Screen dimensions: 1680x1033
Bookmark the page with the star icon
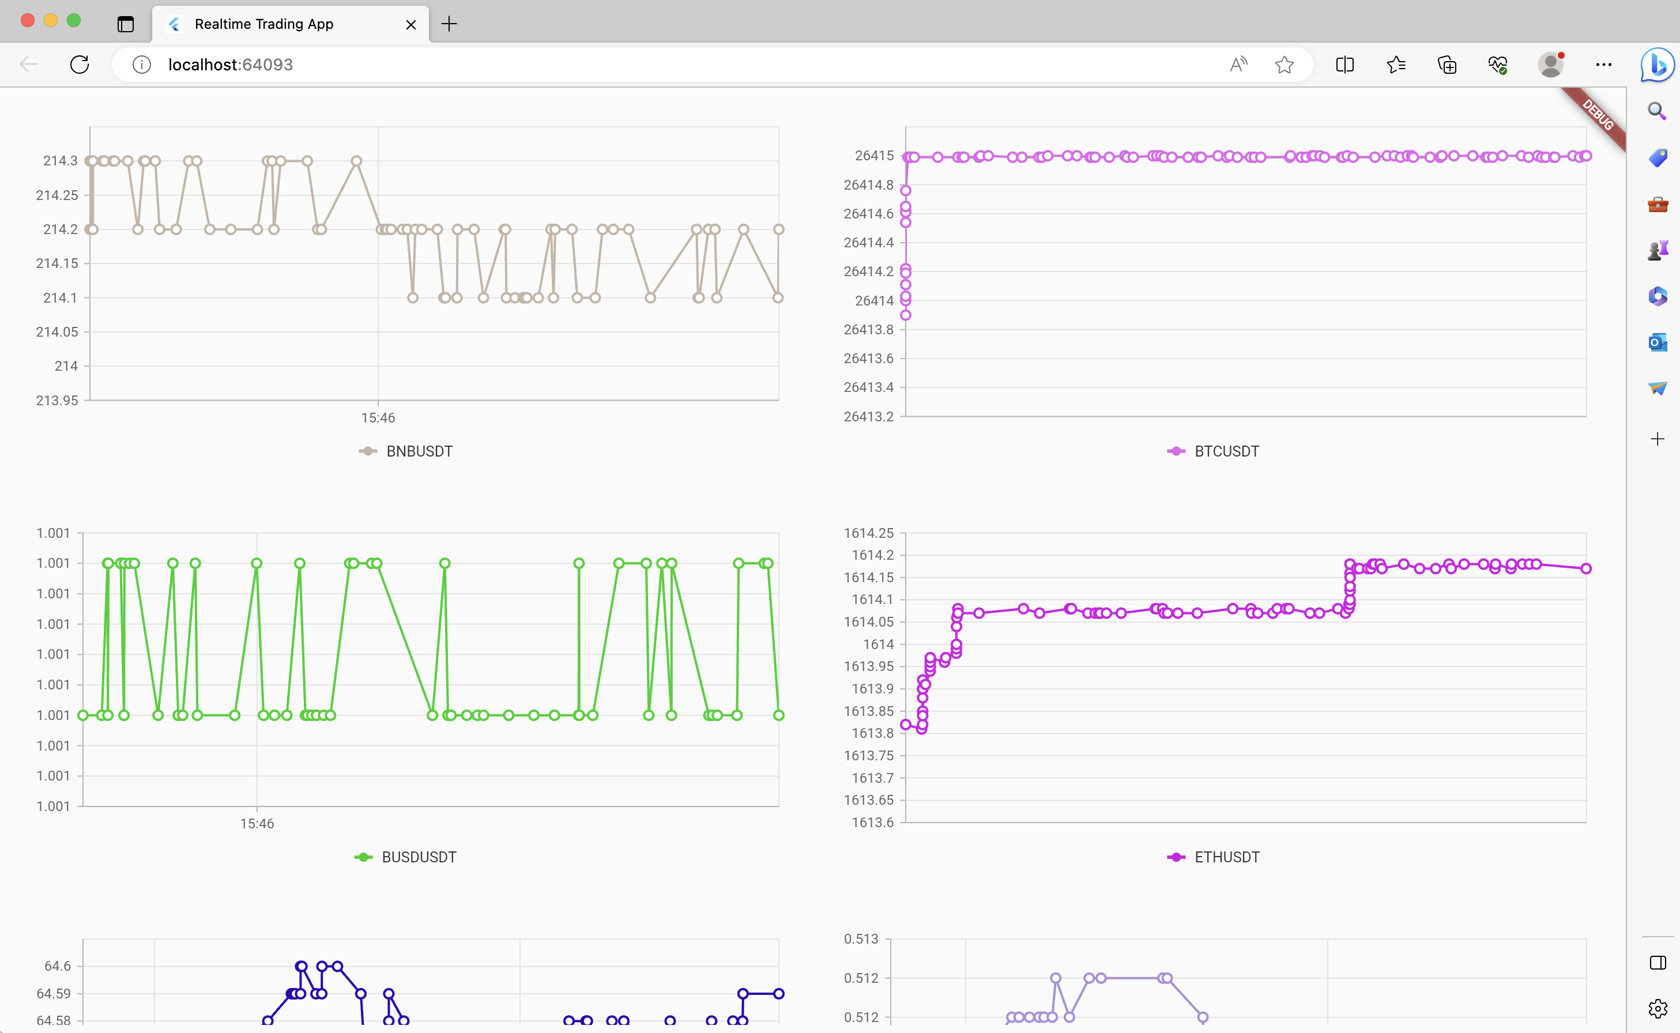[x=1284, y=64]
